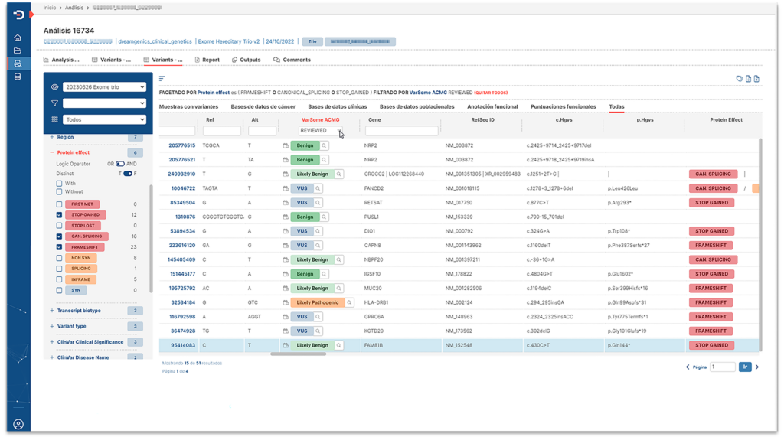
Task: Open the Inicio breadcrumb link
Action: tap(50, 8)
